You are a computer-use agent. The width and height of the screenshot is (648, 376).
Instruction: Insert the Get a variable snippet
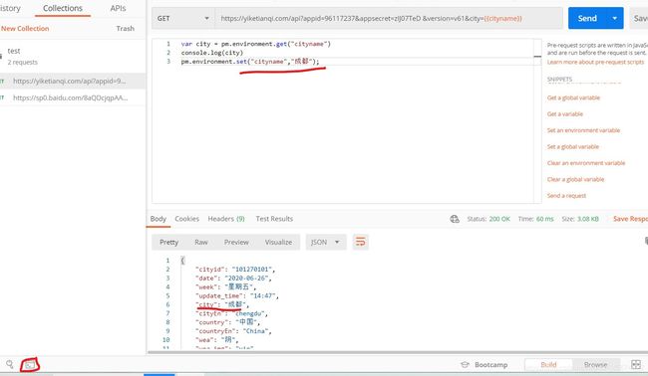click(x=565, y=114)
